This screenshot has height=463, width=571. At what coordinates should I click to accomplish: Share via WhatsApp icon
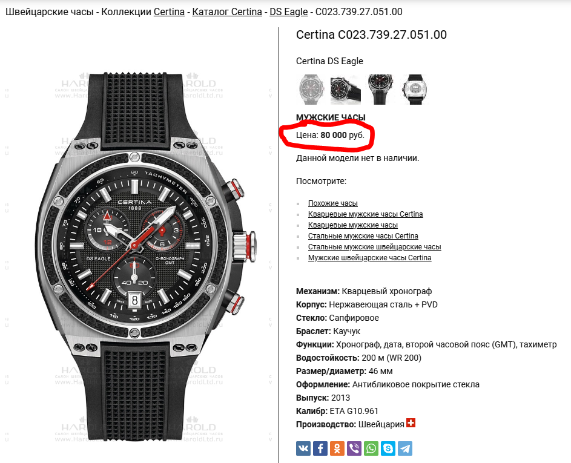coord(371,448)
